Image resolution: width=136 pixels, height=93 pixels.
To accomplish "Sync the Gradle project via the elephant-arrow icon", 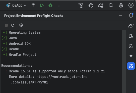I will 101,5.
